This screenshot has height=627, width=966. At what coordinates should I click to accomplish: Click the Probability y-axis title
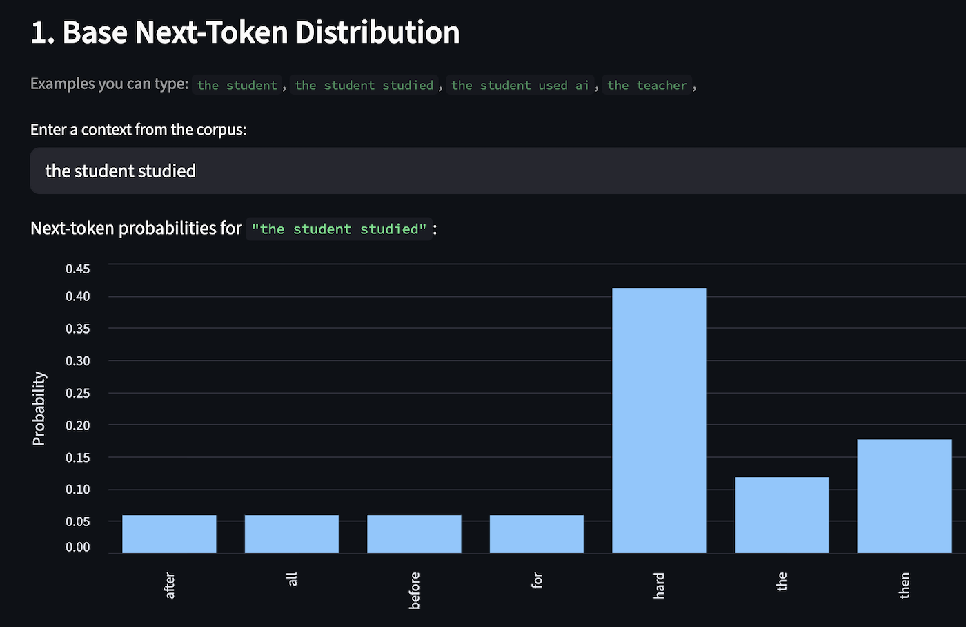pyautogui.click(x=39, y=408)
